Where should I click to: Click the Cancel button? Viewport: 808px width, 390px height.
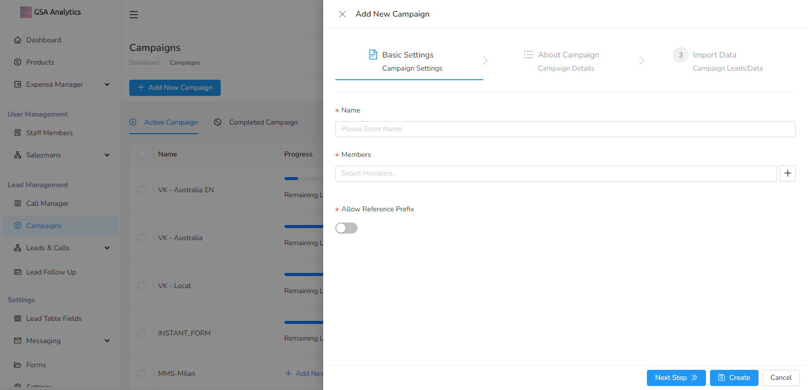pos(781,378)
